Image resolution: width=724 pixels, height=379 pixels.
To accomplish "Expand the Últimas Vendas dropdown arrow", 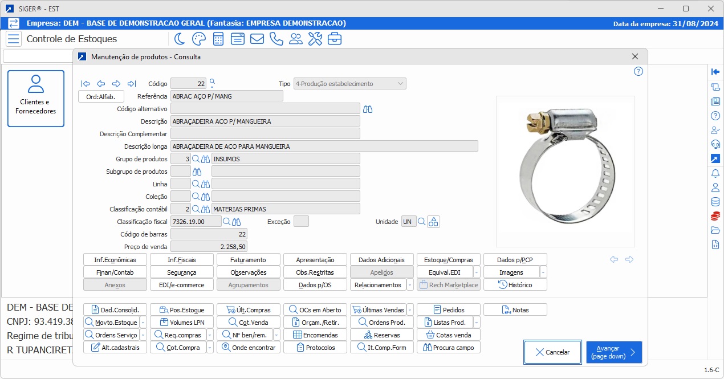I will tap(410, 310).
